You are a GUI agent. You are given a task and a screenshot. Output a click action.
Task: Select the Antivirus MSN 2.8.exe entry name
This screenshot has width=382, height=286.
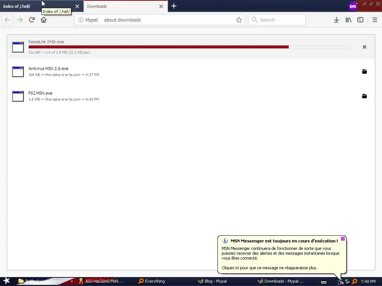tap(48, 69)
